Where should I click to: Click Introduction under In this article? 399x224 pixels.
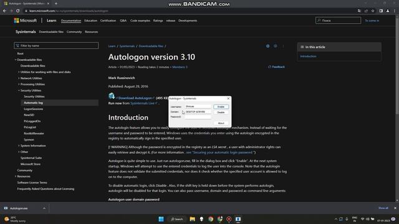click(x=308, y=56)
